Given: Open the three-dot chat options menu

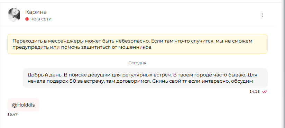Looking at the screenshot, I should point(262,15).
